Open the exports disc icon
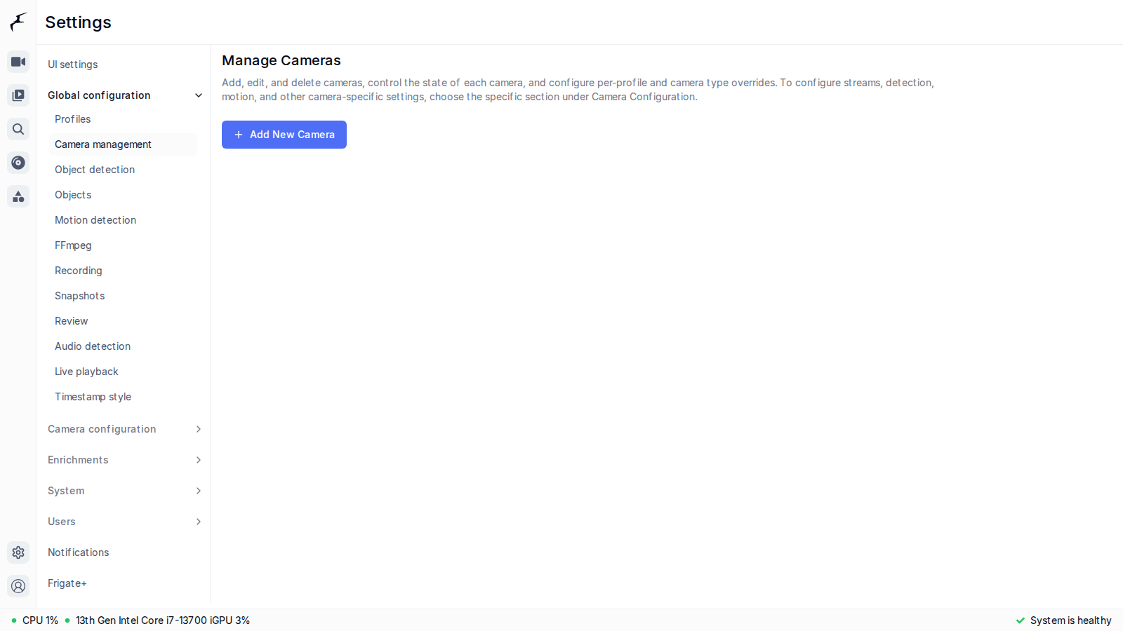Screen dimensions: 1123x631 coord(18,163)
